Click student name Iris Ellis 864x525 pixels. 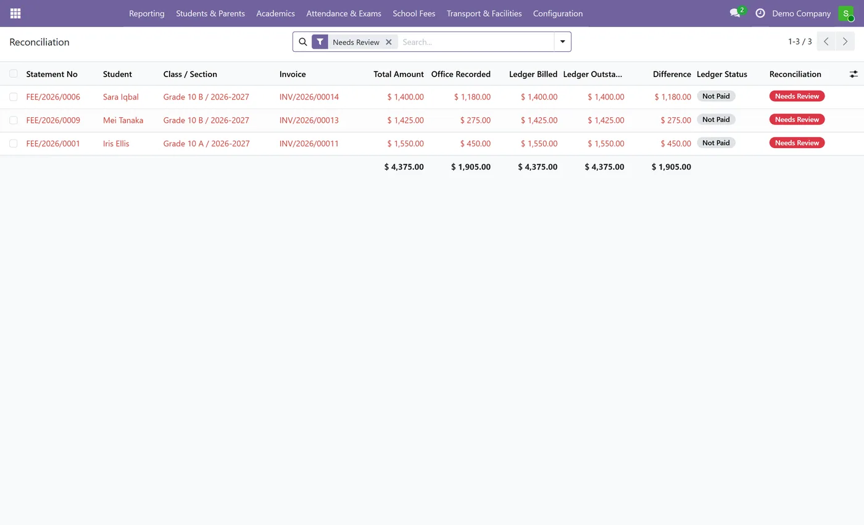click(116, 144)
